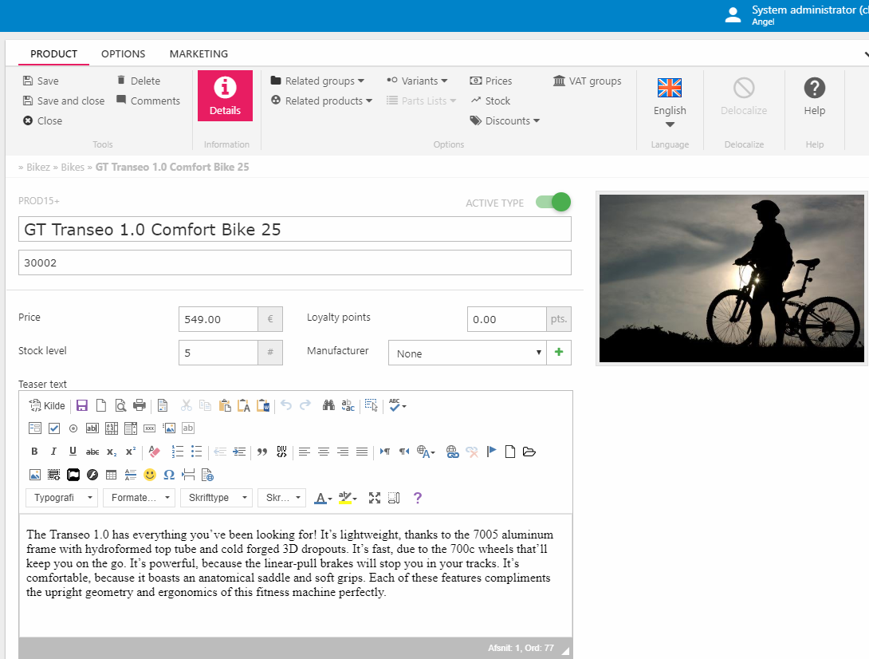The image size is (869, 659).
Task: Open the Manufacturer dropdown showing None
Action: 466,353
